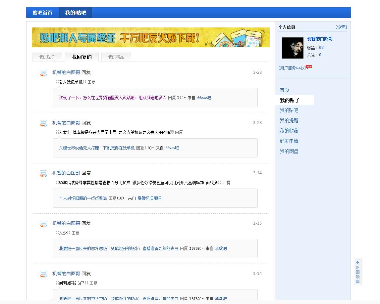The width and height of the screenshot is (380, 304).
Task: Click the reply icon beside the 刘明@哥转向了 post
Action: click(x=43, y=274)
